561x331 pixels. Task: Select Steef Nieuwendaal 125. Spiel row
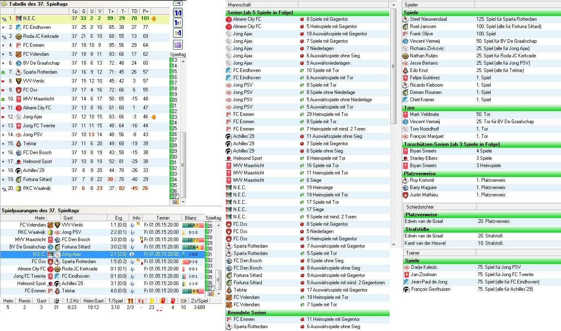click(481, 19)
